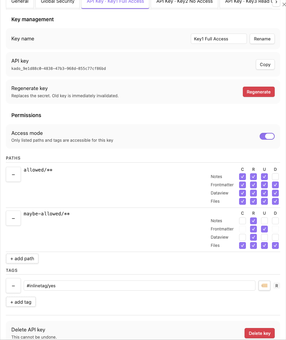Remove the allowed/** path with minus button
Image resolution: width=286 pixels, height=340 pixels.
[13, 174]
